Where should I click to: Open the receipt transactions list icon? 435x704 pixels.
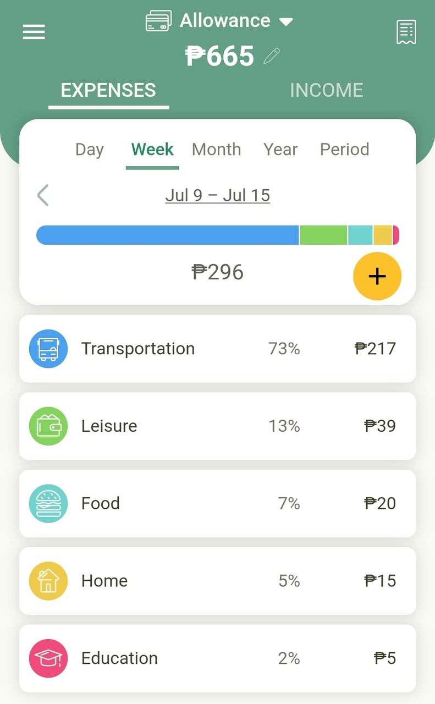406,32
